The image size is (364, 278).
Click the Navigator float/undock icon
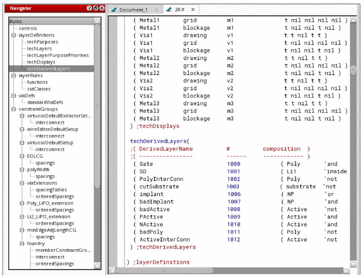[x=95, y=8]
